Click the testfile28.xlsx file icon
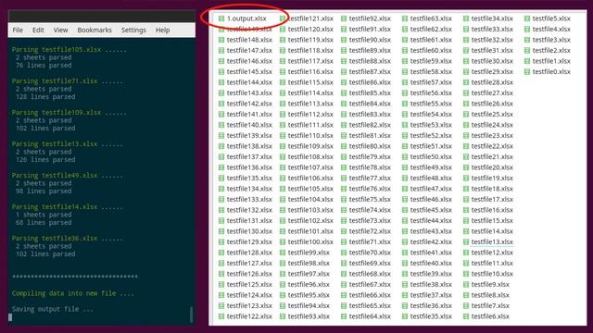This screenshot has width=593, height=333. pos(466,82)
